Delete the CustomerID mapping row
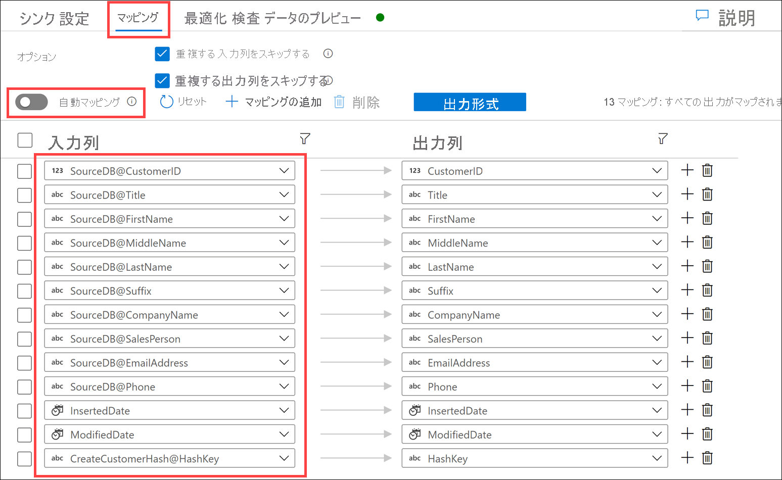The image size is (782, 480). [x=707, y=170]
